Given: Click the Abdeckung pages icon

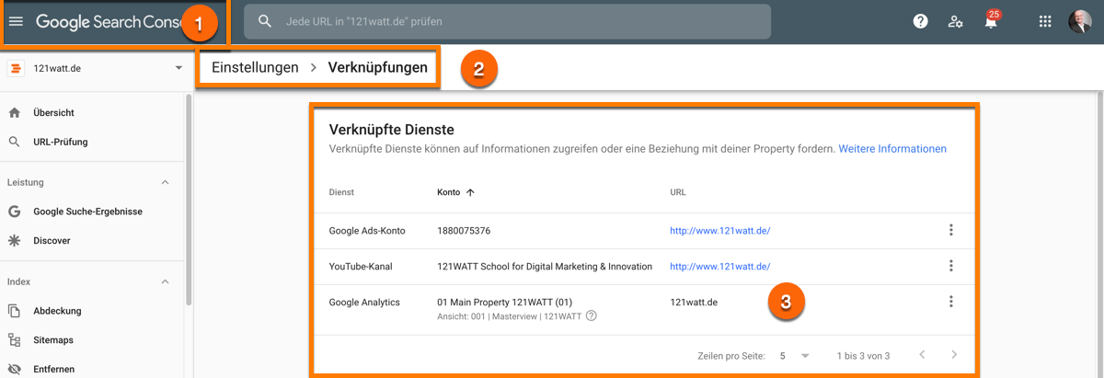Looking at the screenshot, I should tap(14, 311).
